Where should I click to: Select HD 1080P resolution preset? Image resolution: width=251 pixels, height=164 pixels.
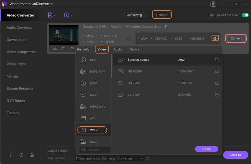pyautogui.click(x=167, y=71)
